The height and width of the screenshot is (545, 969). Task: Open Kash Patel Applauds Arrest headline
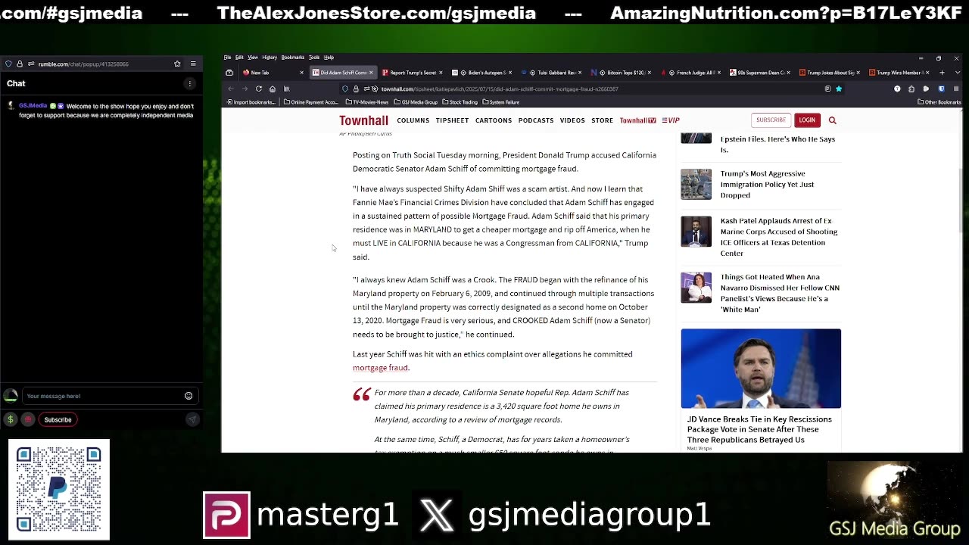779,237
